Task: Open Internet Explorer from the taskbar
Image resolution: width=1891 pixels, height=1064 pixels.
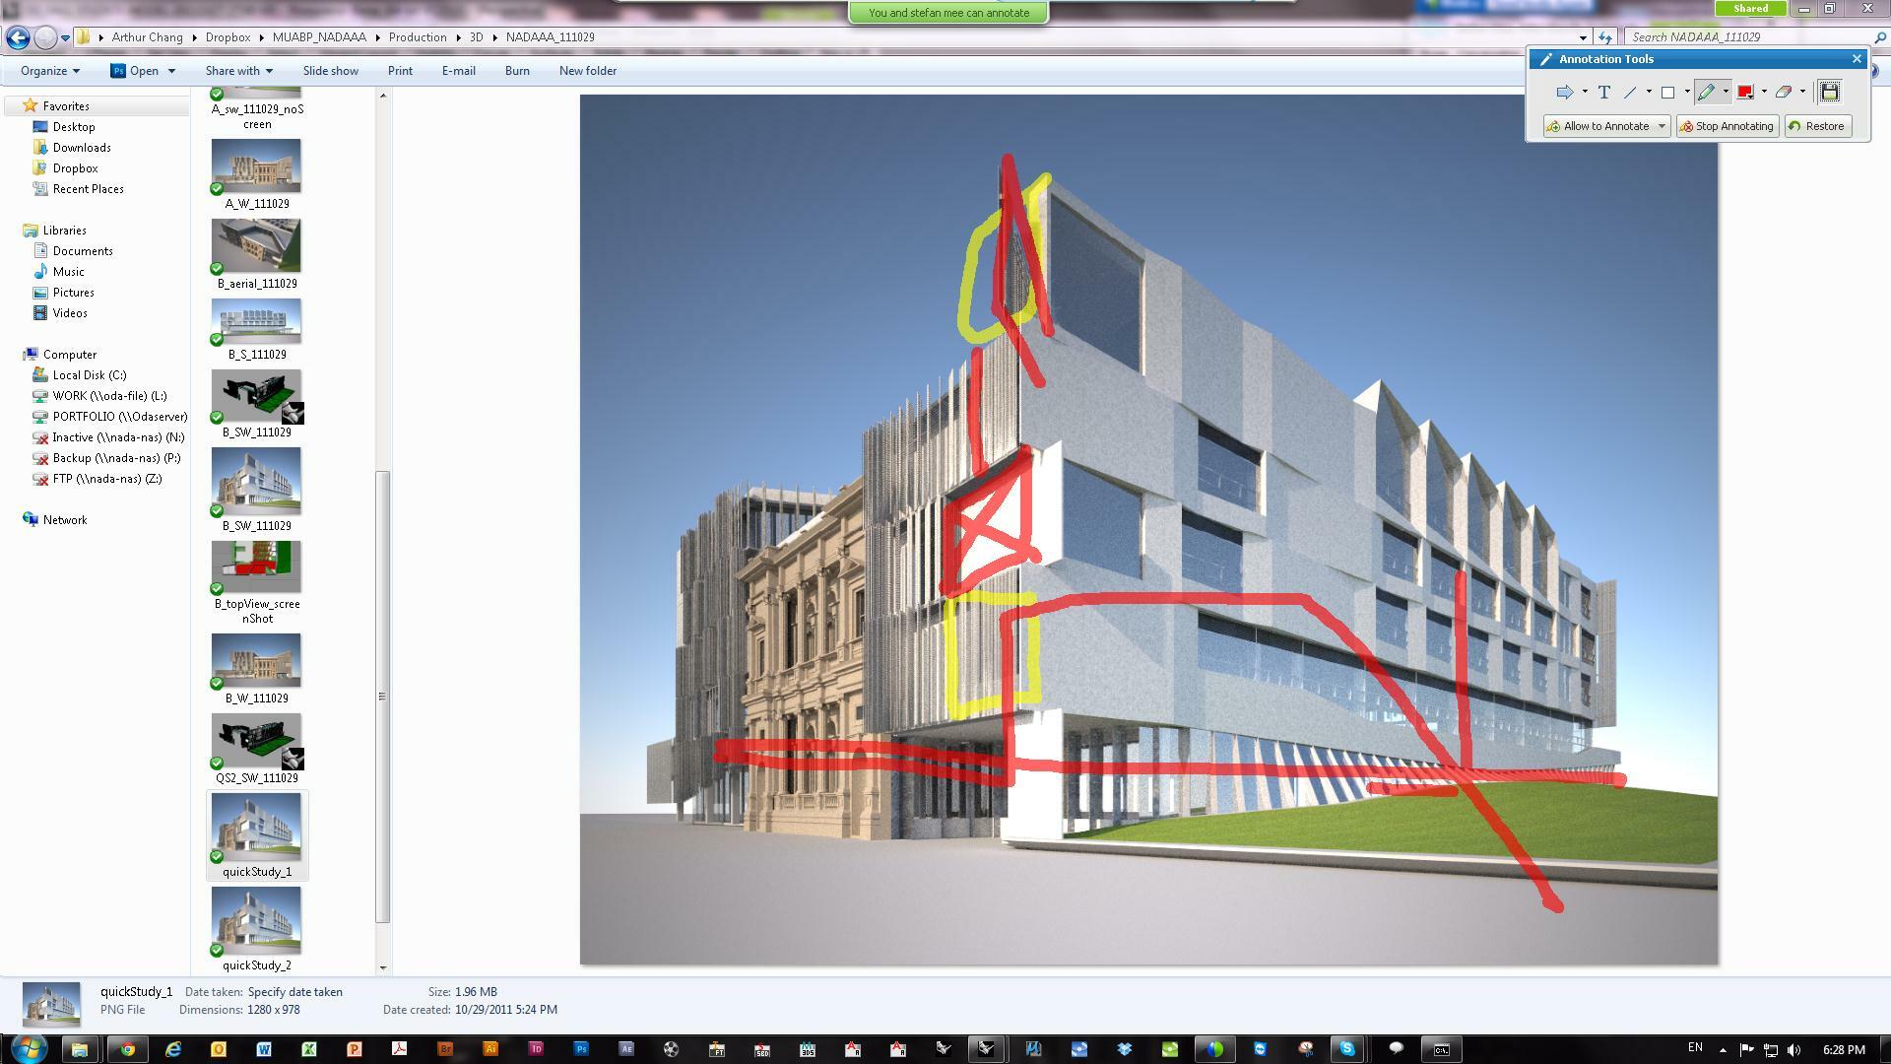Action: pos(172,1049)
